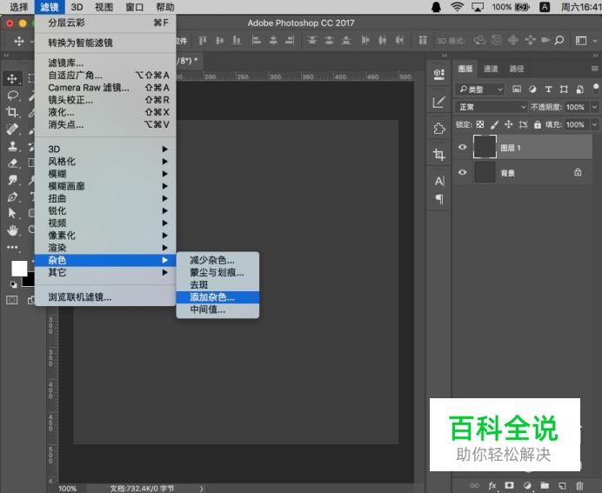
Task: Open the Character panel icon
Action: point(438,180)
